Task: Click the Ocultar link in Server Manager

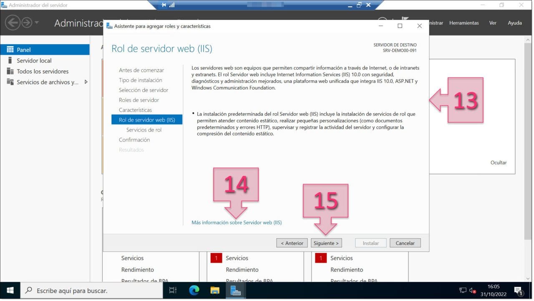Action: click(499, 163)
